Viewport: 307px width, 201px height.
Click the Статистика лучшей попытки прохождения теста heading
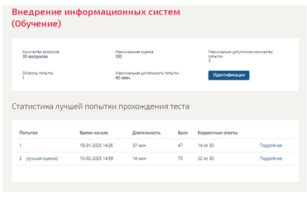(101, 106)
